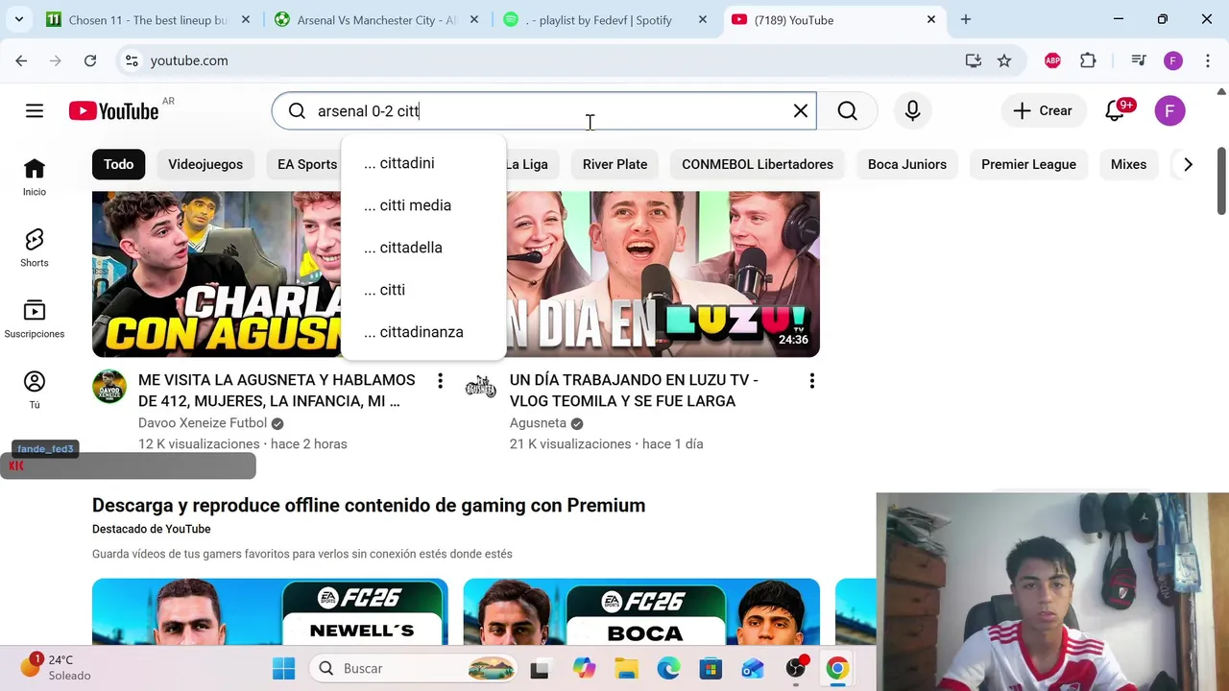The image size is (1229, 691).
Task: Open the Agusneta channel name link
Action: click(x=538, y=423)
